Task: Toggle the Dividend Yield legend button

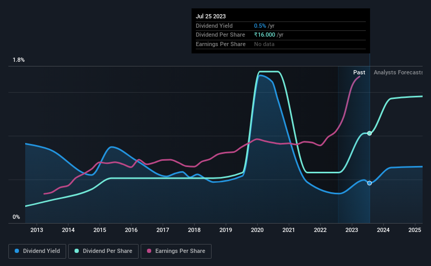Action: pyautogui.click(x=37, y=251)
